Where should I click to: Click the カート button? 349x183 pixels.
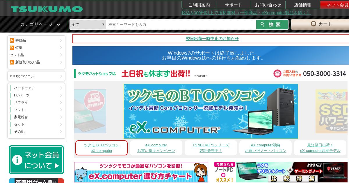coord(320,24)
